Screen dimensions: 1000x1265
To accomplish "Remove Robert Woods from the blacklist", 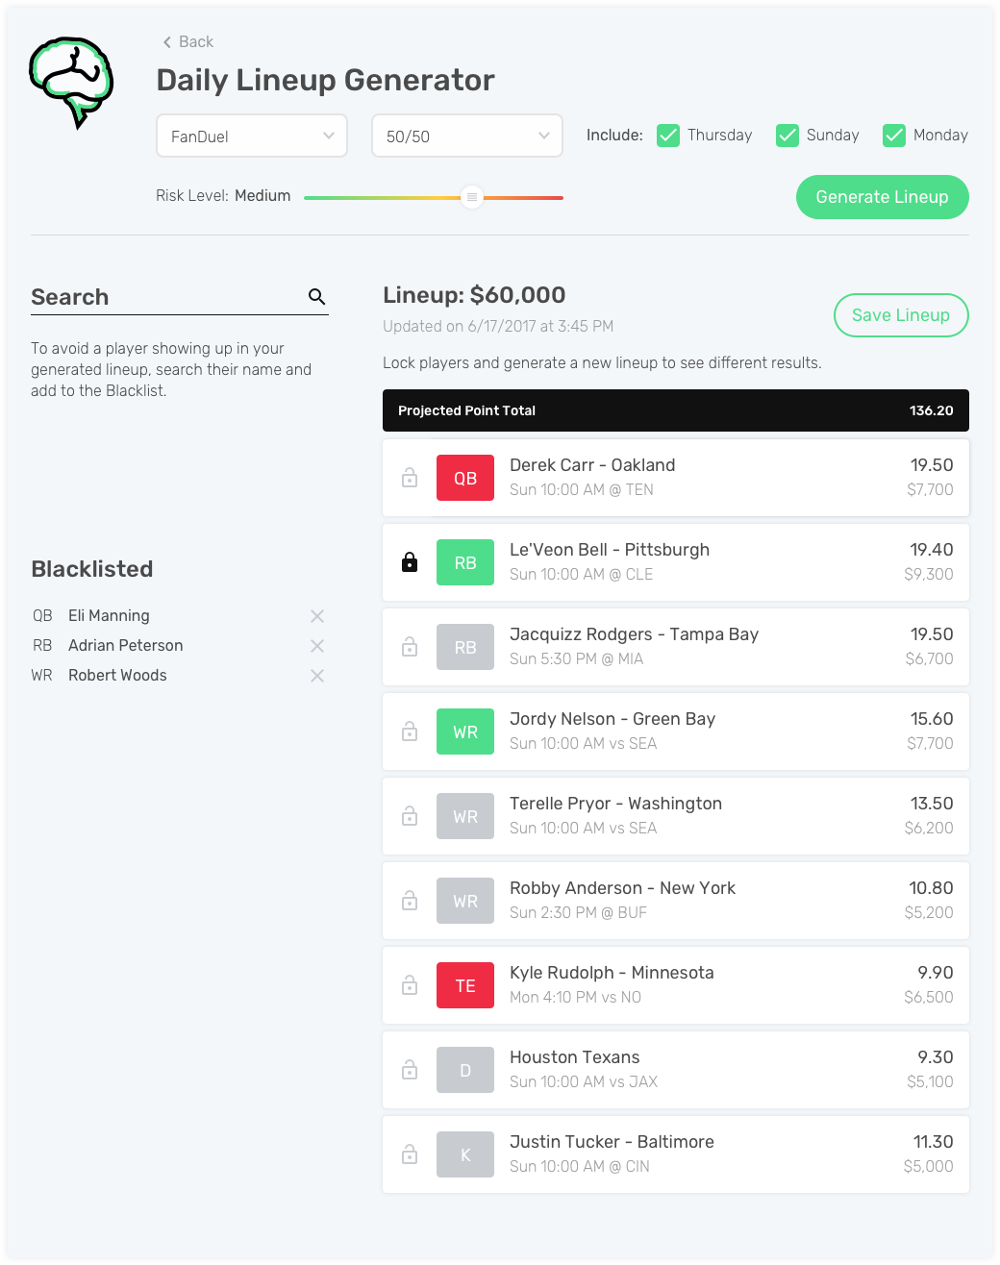I will click(317, 676).
